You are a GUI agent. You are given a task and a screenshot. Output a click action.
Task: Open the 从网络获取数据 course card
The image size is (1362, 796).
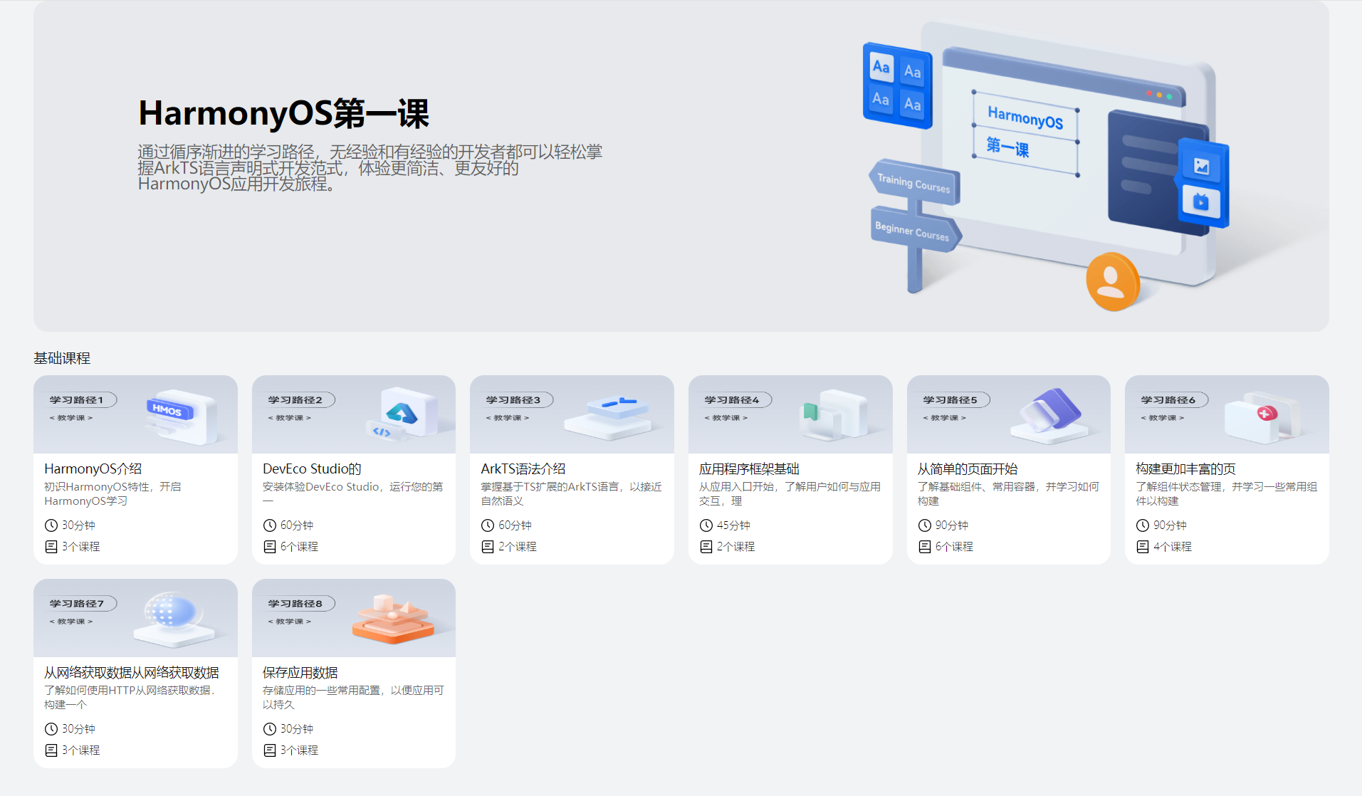(x=135, y=673)
